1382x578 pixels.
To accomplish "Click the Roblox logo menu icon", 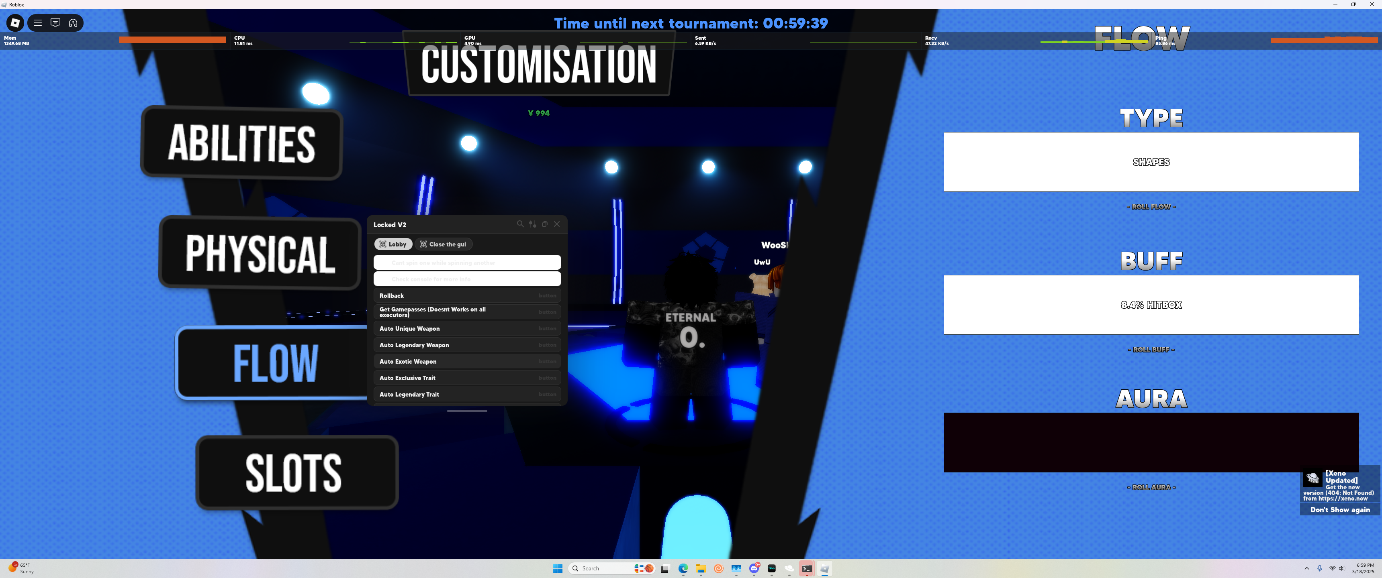I will pos(15,22).
